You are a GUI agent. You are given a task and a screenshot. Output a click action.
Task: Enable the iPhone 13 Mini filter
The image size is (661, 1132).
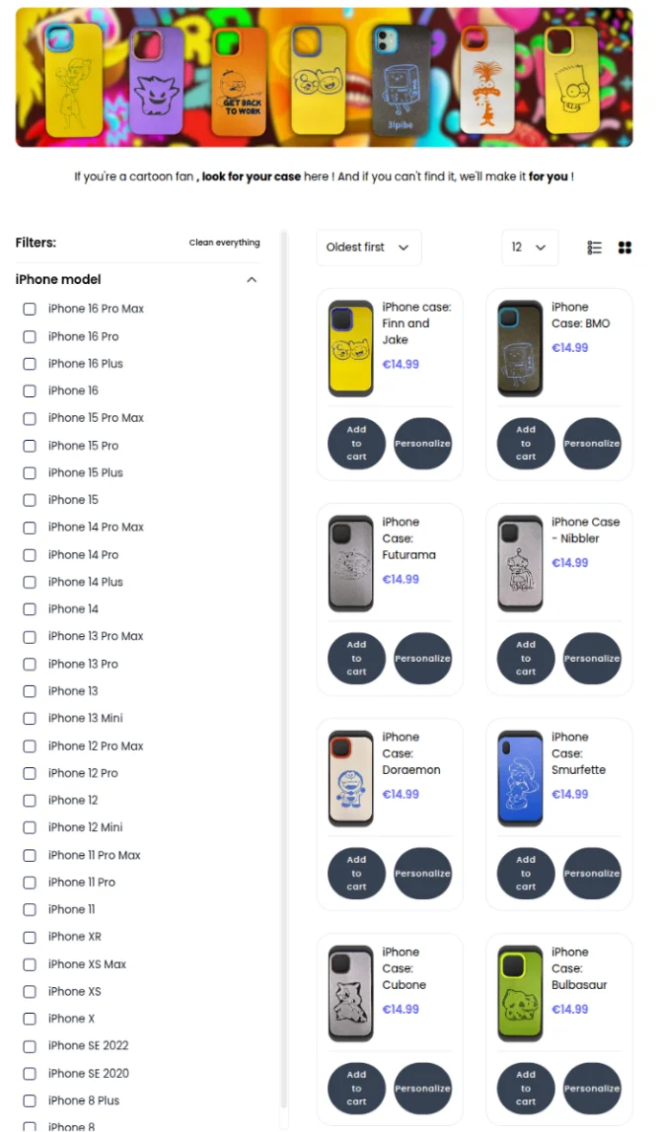click(30, 718)
